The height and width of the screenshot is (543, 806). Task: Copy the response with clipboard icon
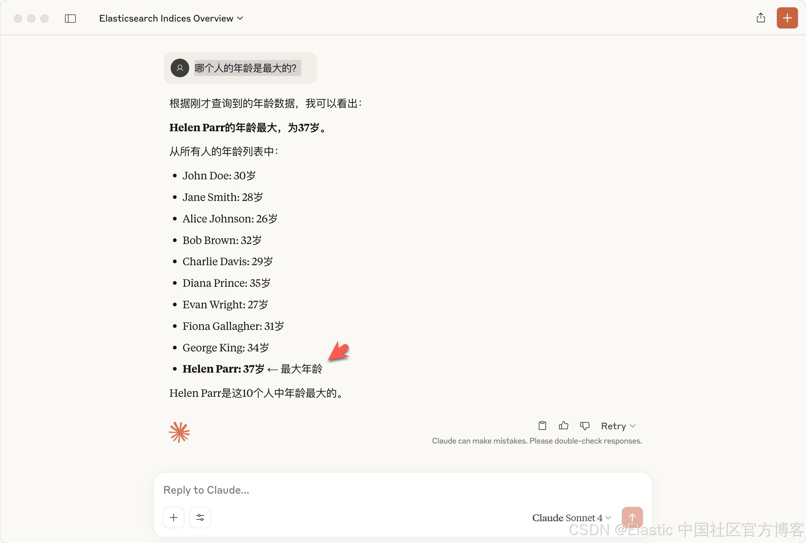click(x=542, y=425)
